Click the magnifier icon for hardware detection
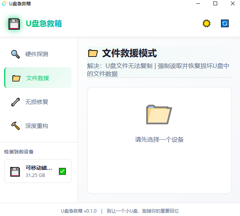 (x=16, y=54)
